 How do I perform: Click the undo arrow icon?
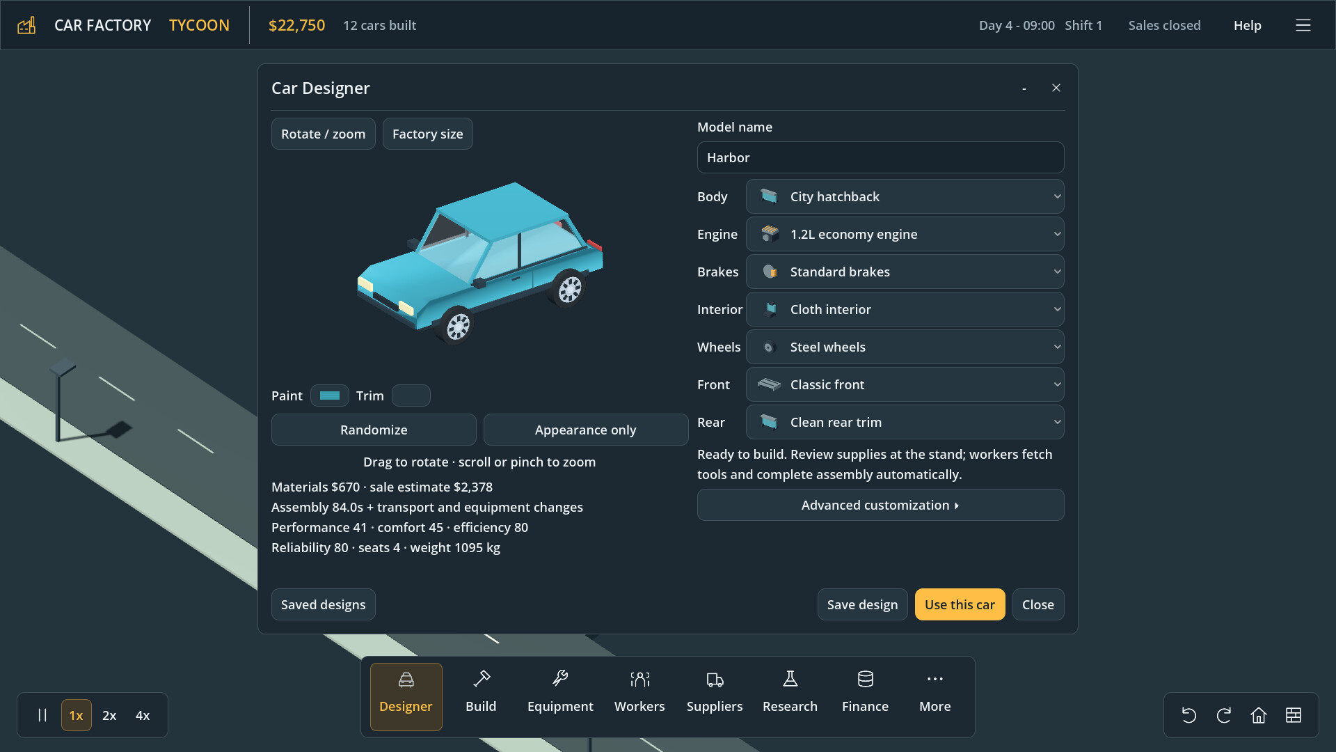pos(1189,715)
